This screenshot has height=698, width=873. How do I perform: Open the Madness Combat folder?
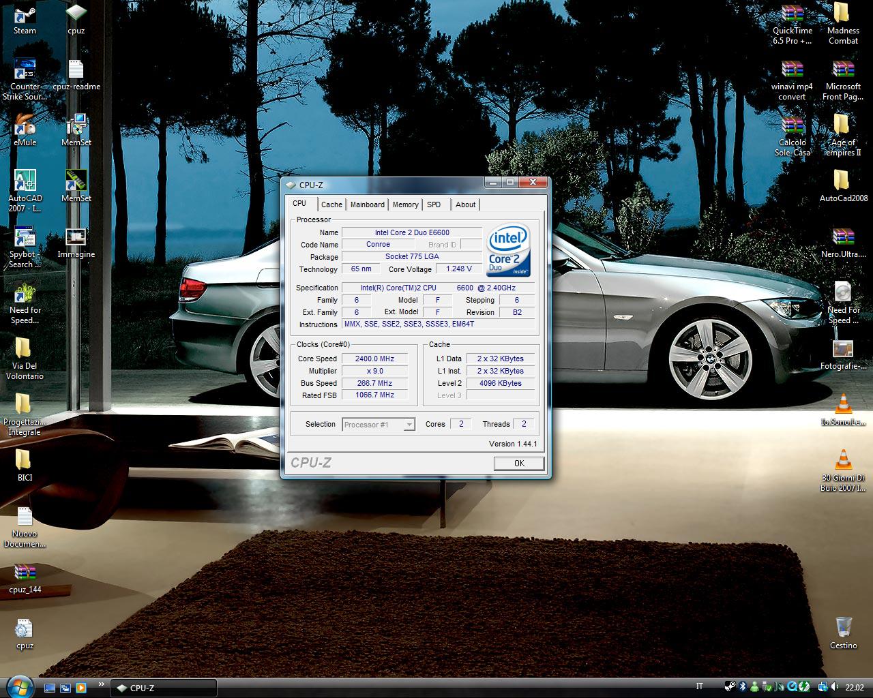(x=843, y=24)
